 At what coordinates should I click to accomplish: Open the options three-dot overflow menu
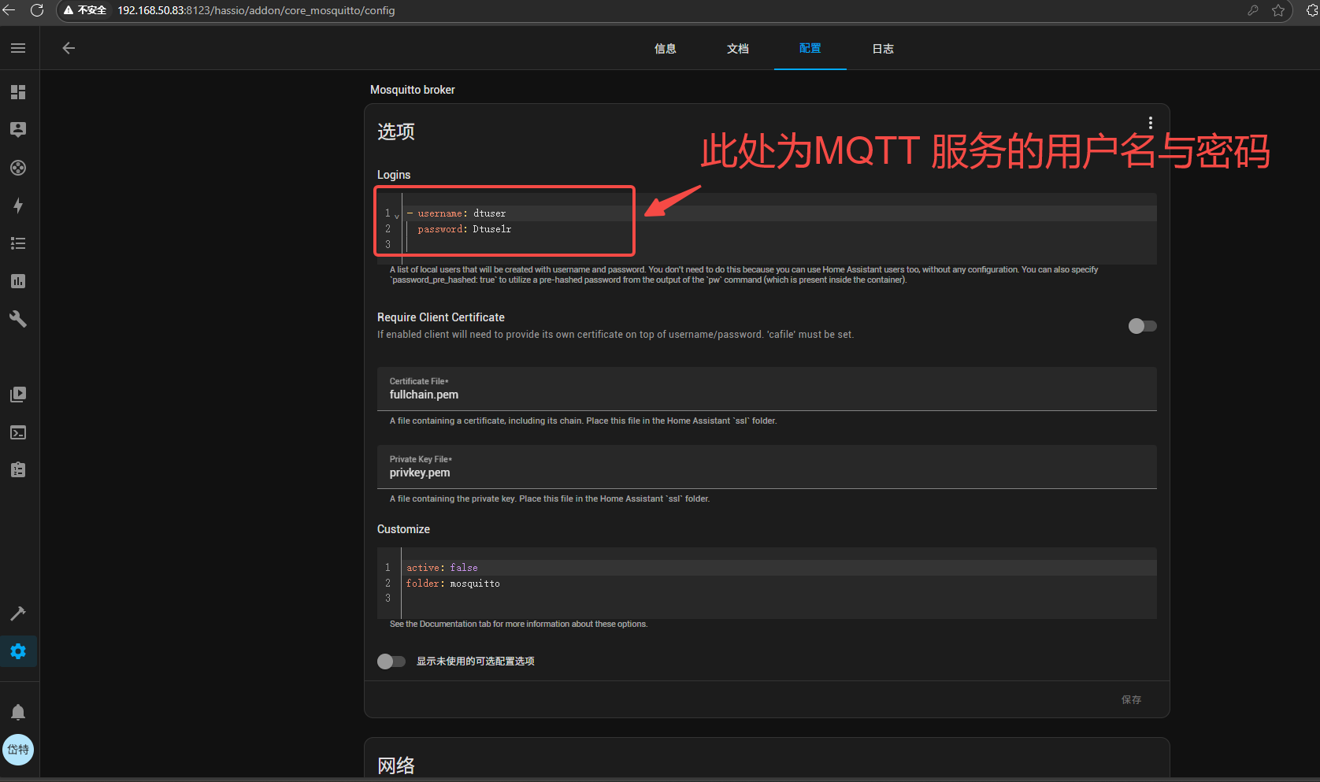1150,123
